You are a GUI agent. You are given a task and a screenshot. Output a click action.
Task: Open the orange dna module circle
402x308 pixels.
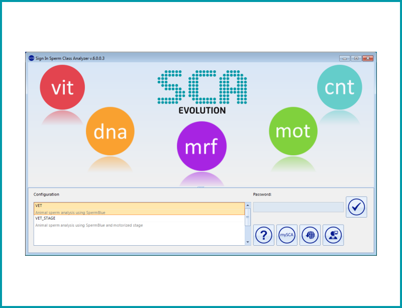[x=110, y=131]
